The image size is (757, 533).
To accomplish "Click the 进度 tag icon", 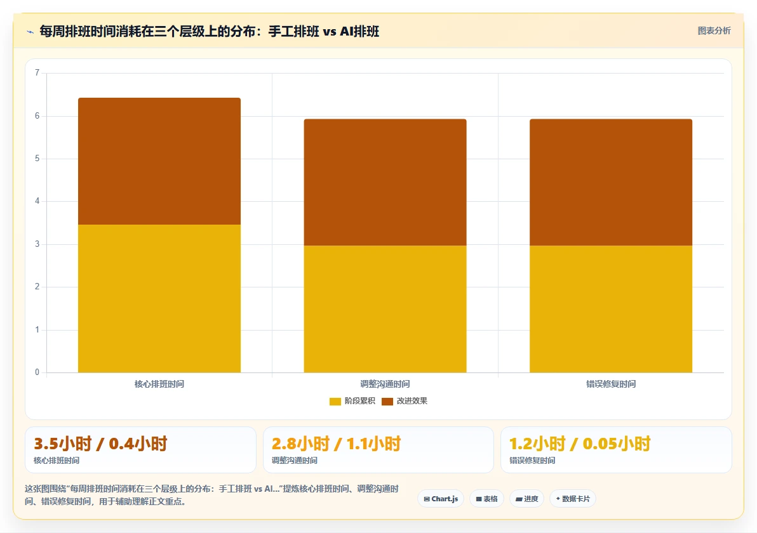I will 519,499.
